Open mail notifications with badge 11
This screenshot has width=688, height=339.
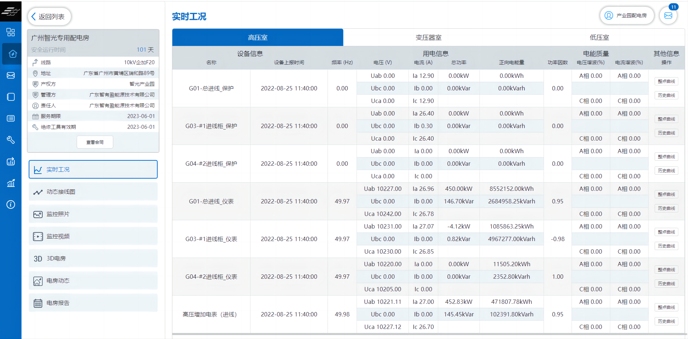coord(668,16)
